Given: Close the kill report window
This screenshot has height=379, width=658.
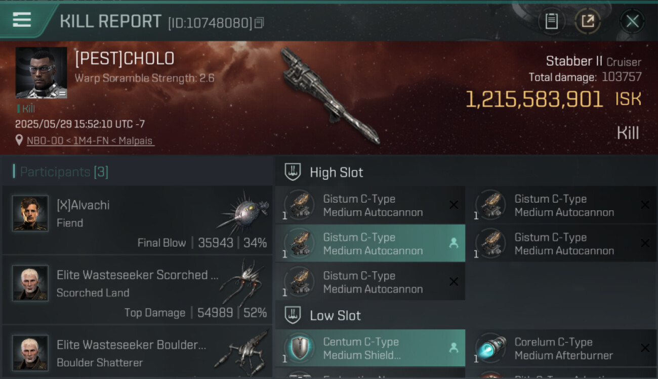Looking at the screenshot, I should 632,21.
